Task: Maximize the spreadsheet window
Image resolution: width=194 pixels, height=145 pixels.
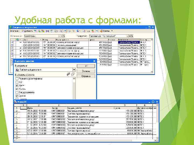Action: [x=153, y=102]
